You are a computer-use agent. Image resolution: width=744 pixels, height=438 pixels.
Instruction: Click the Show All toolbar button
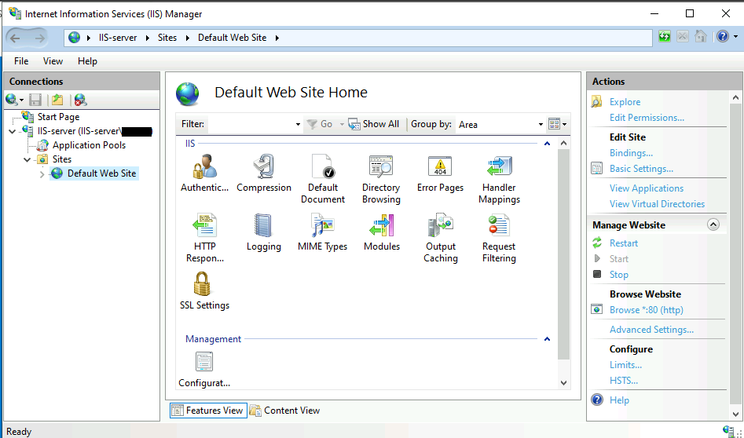tap(374, 124)
